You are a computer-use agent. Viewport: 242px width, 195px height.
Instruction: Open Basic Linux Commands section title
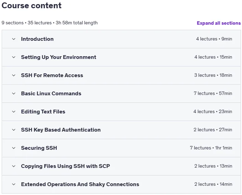[51, 94]
